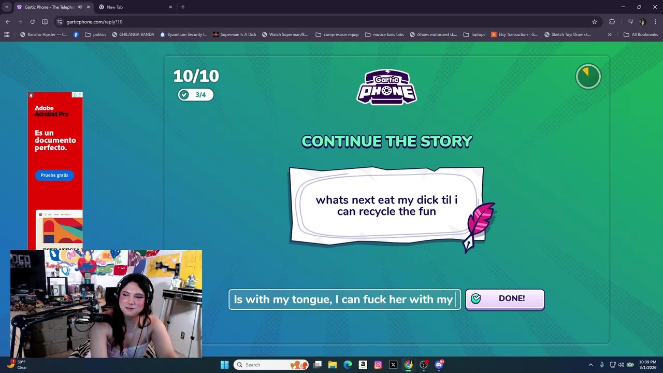663x373 pixels.
Task: Click the webcam video overlay
Action: coord(106,304)
